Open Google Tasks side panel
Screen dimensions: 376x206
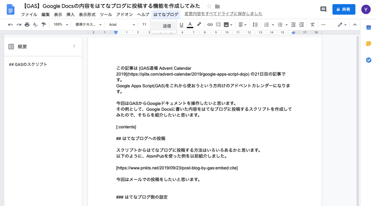coord(368,60)
